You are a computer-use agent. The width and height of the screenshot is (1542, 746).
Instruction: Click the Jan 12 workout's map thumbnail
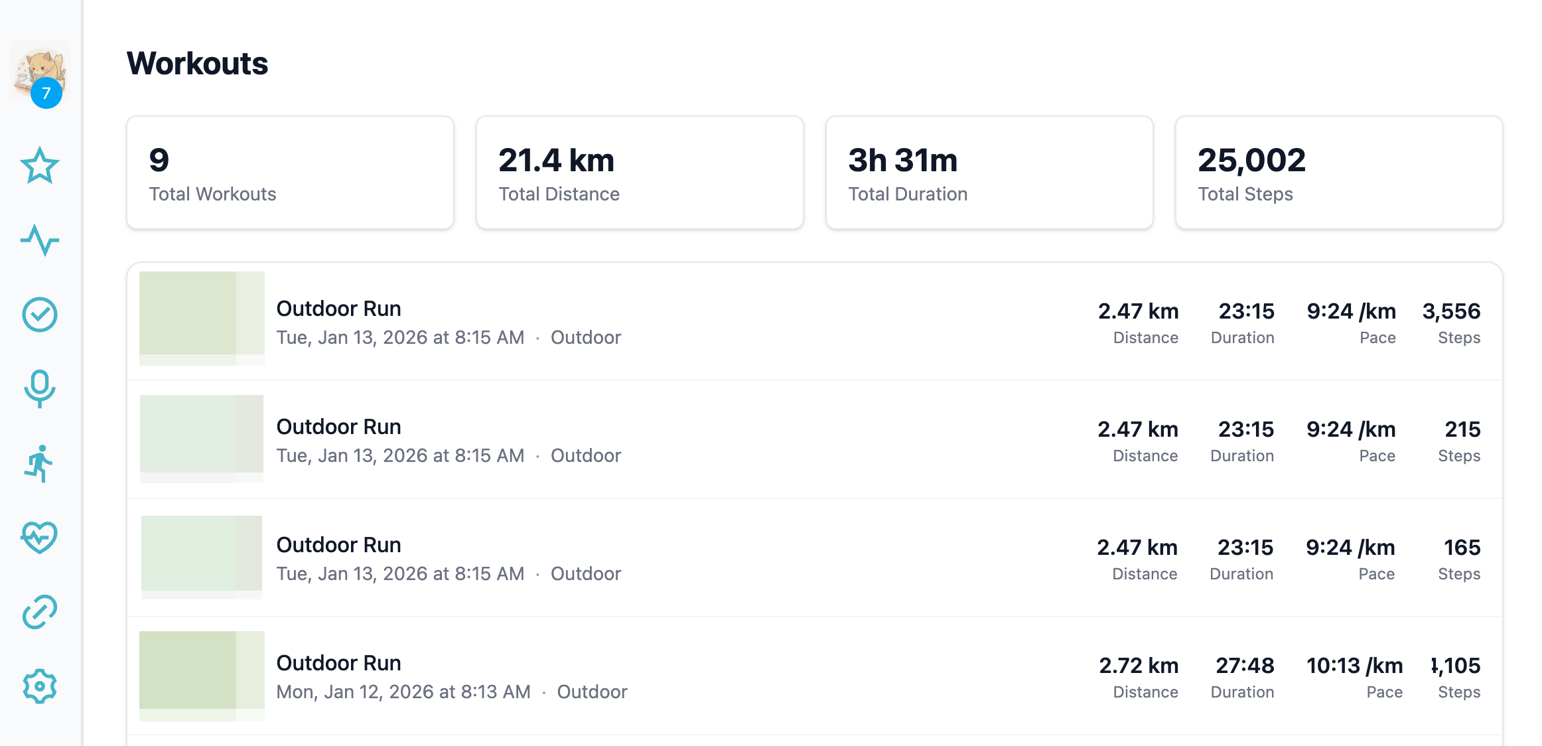(202, 676)
